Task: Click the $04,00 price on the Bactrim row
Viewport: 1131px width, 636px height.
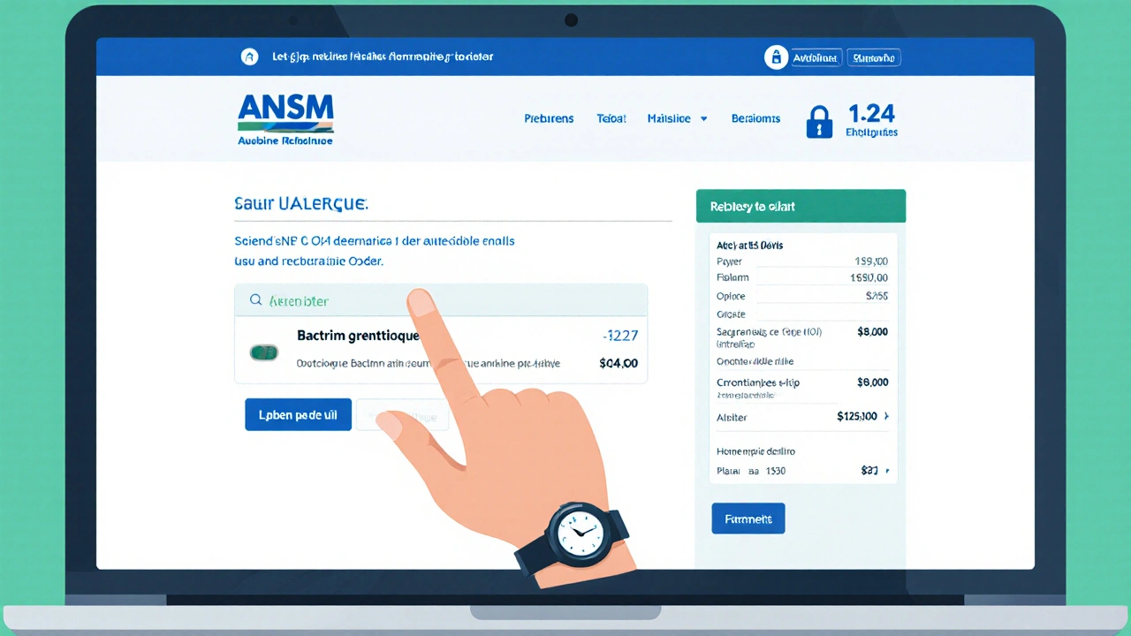Action: coord(618,362)
